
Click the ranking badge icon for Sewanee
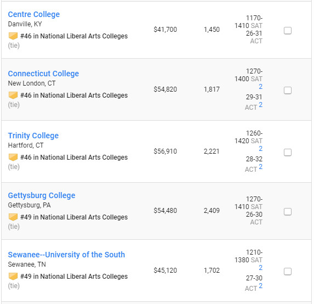(x=13, y=277)
